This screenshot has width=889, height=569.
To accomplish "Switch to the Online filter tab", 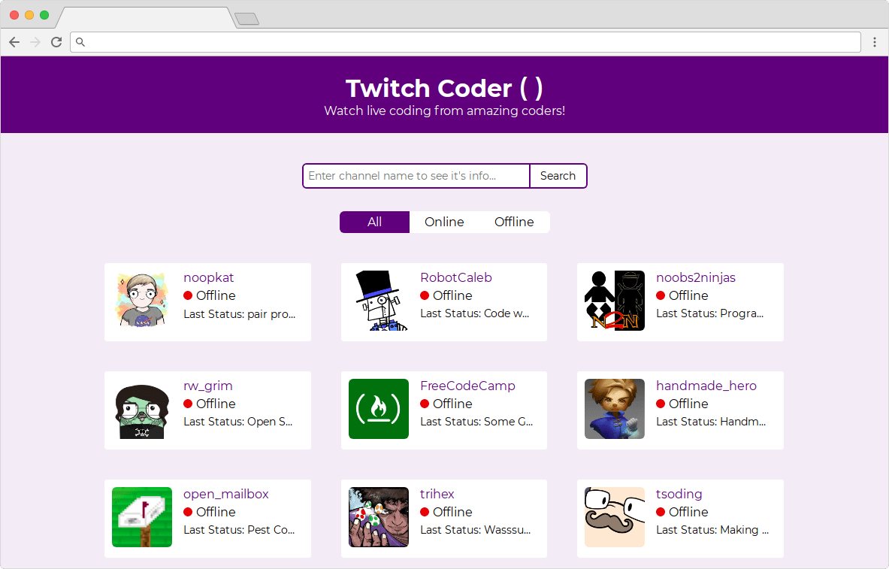I will (x=444, y=222).
